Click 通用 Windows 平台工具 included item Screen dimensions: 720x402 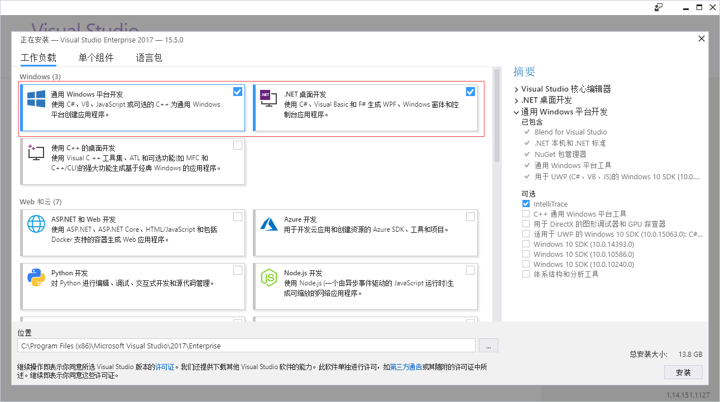[573, 165]
